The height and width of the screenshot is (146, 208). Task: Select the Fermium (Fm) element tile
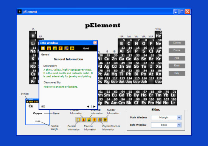point(151,101)
